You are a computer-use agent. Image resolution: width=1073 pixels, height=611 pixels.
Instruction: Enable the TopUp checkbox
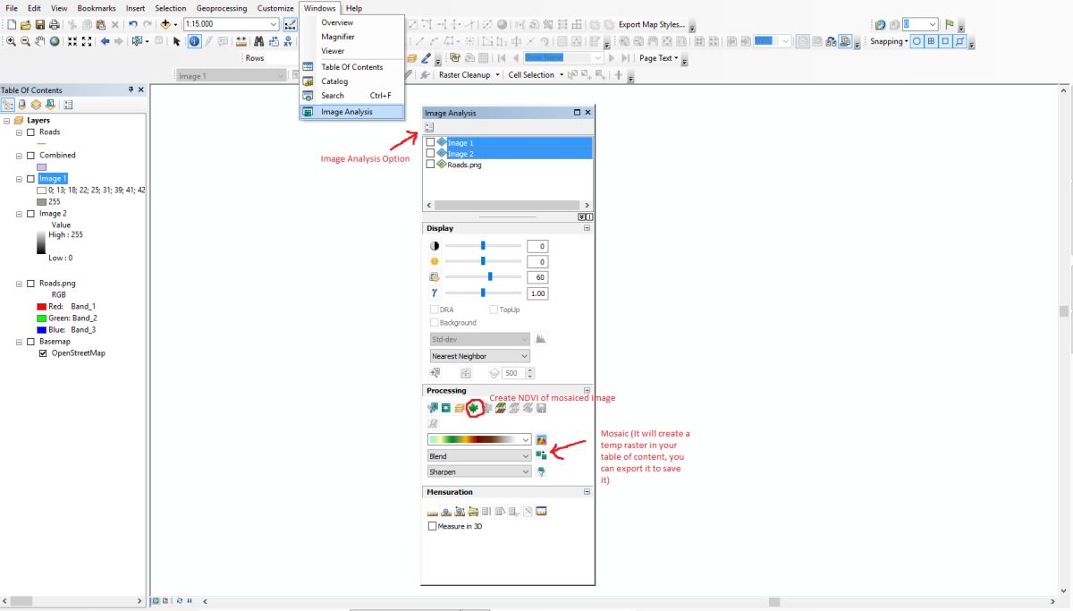pyautogui.click(x=494, y=310)
